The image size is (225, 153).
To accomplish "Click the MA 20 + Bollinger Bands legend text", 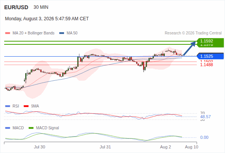I will (x=34, y=33).
